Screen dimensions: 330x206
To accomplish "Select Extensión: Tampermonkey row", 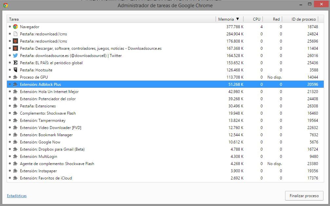I will pyautogui.click(x=165, y=121).
